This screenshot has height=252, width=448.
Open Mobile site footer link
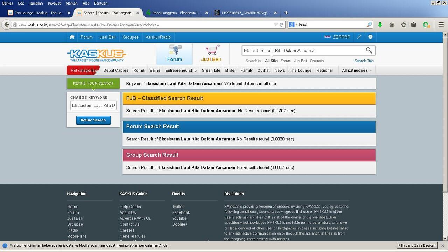pos(77,236)
